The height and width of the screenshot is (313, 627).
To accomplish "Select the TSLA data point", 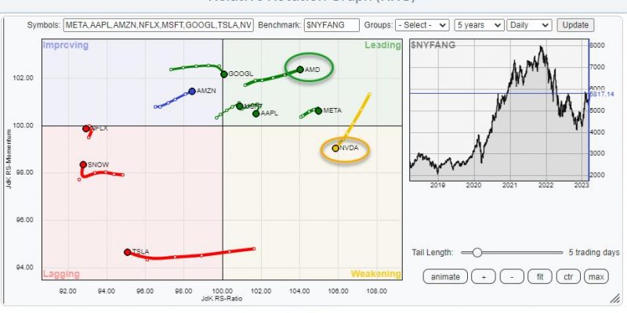I will point(128,252).
